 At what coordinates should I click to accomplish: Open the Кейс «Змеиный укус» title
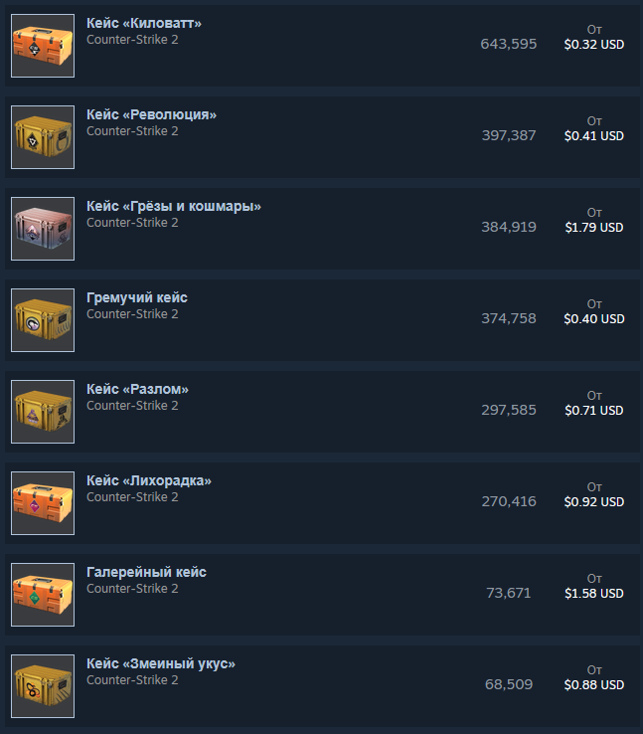[161, 663]
